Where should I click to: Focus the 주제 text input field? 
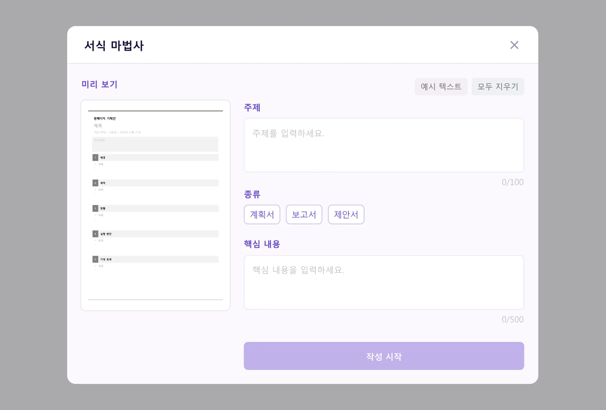384,145
